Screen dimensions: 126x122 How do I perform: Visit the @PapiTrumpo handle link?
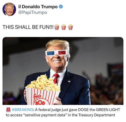(33, 13)
